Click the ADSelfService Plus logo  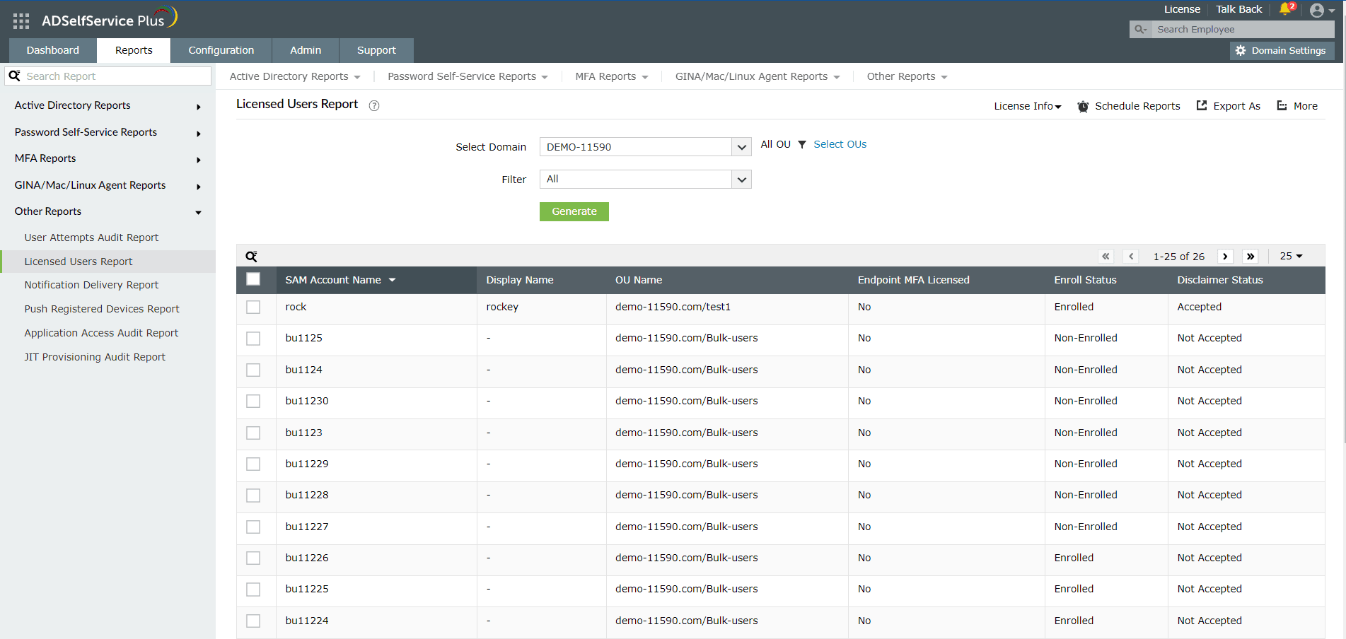click(x=109, y=19)
